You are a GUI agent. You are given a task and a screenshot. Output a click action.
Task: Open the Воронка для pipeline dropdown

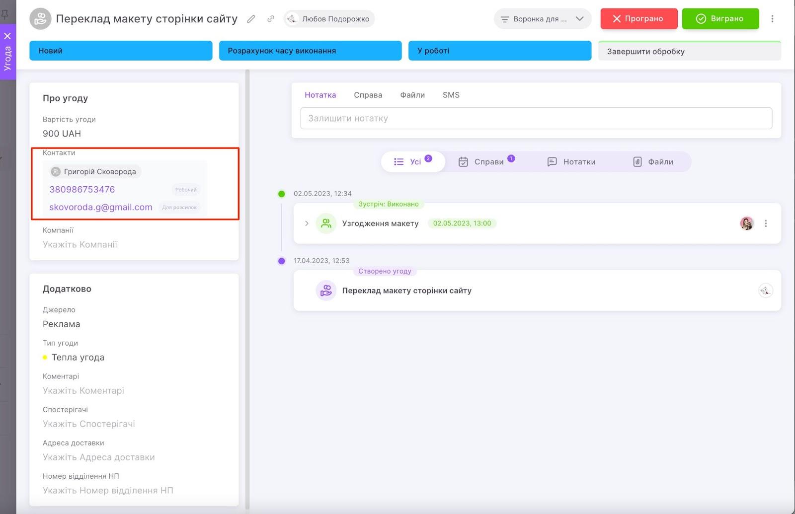coord(543,19)
